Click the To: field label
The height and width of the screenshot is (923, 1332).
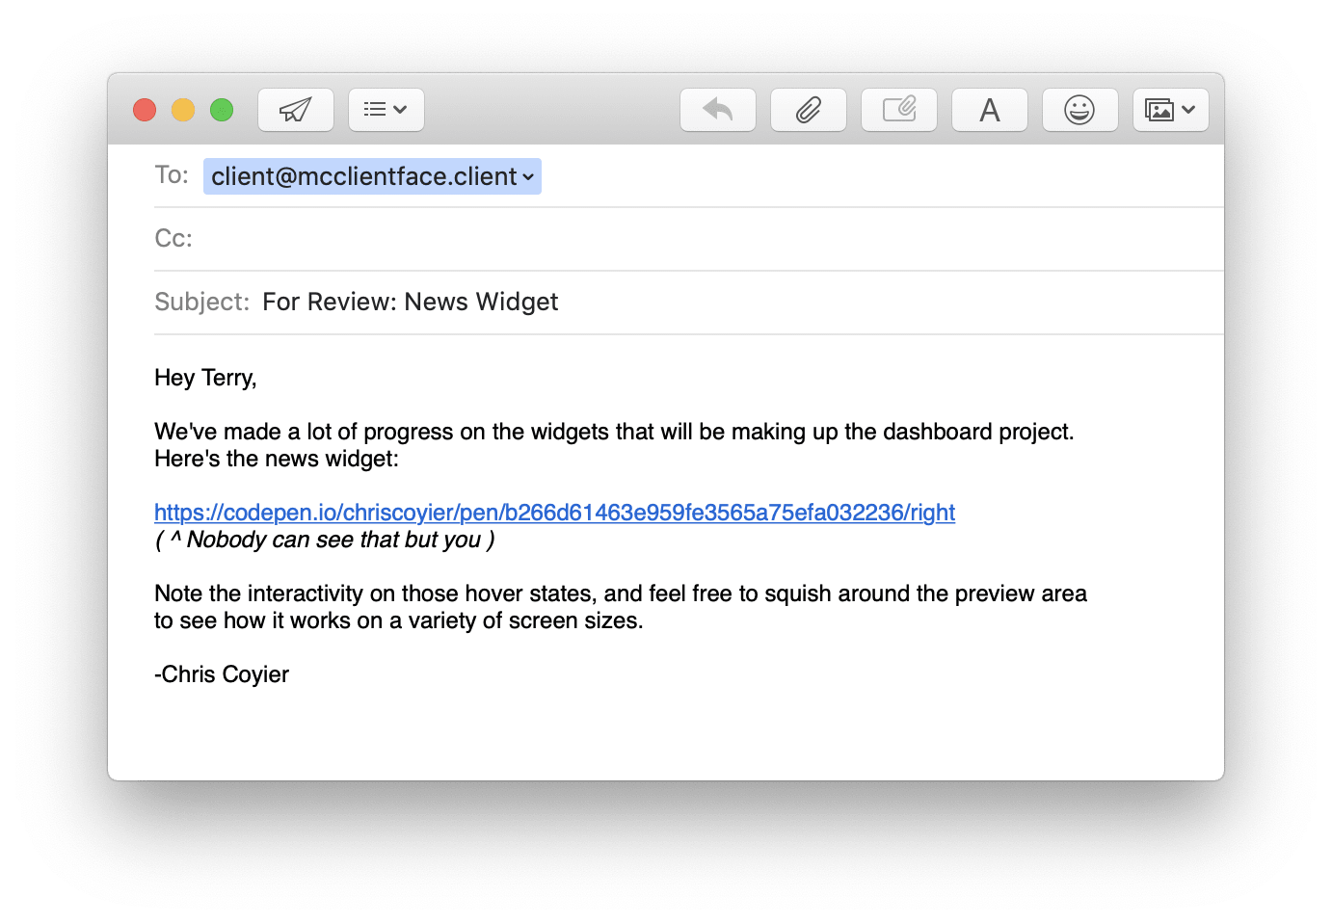172,175
